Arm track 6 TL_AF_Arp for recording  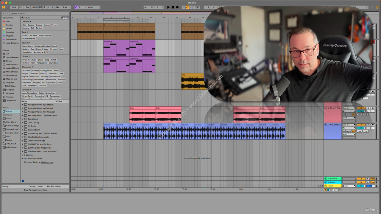click(373, 108)
